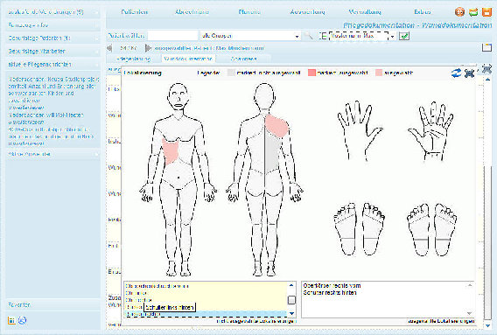Screen dimensions: 497x335
Task: Expand the 'aktuelle Pflegenachrichten' sidebar section
Action: pos(52,65)
